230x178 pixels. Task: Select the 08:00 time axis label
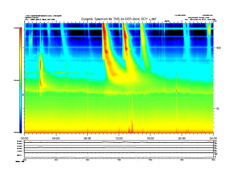[x=87, y=138]
